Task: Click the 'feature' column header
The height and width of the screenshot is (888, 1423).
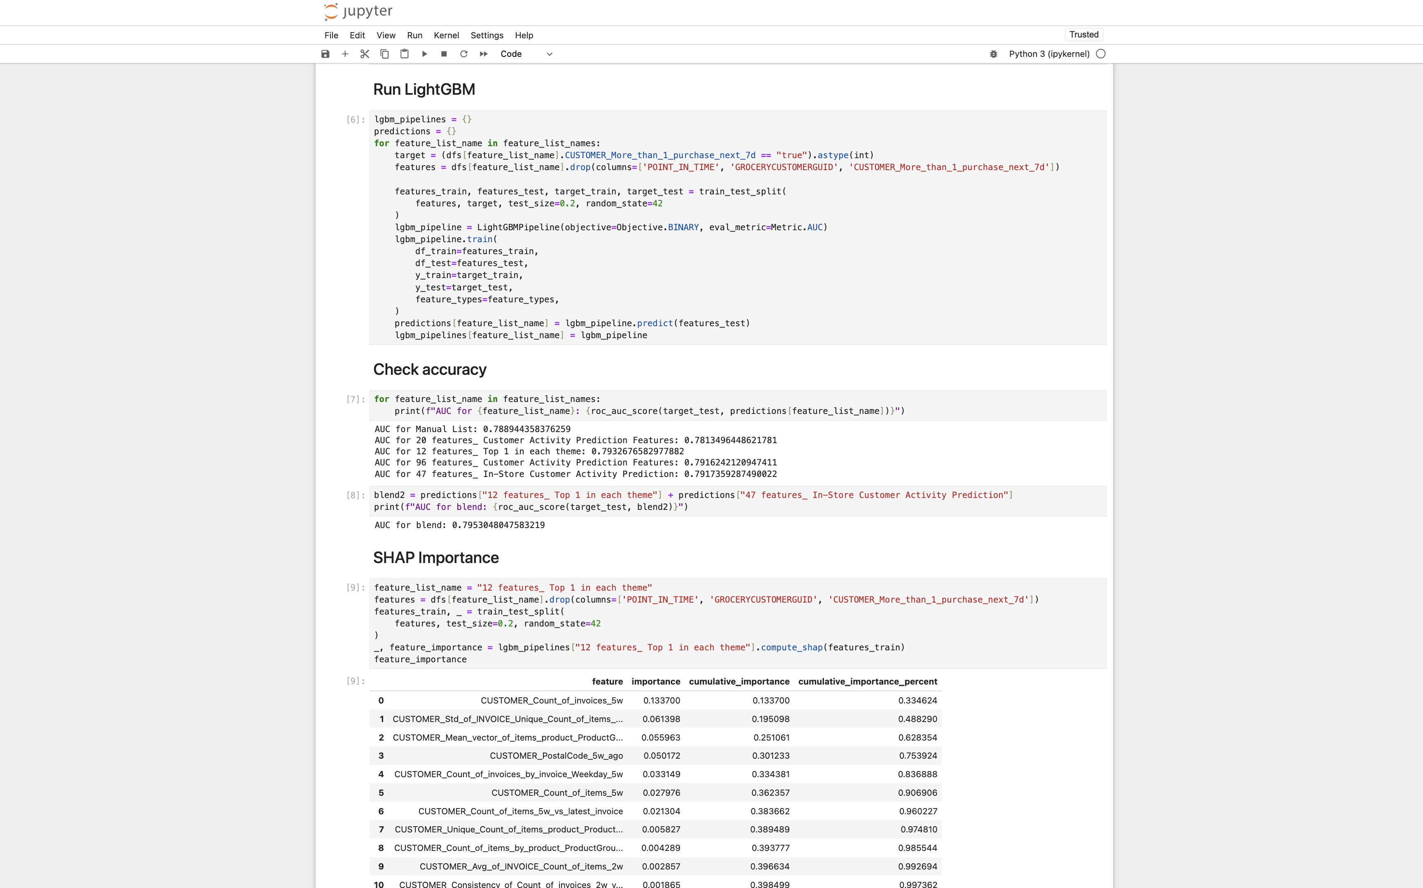Action: click(607, 681)
